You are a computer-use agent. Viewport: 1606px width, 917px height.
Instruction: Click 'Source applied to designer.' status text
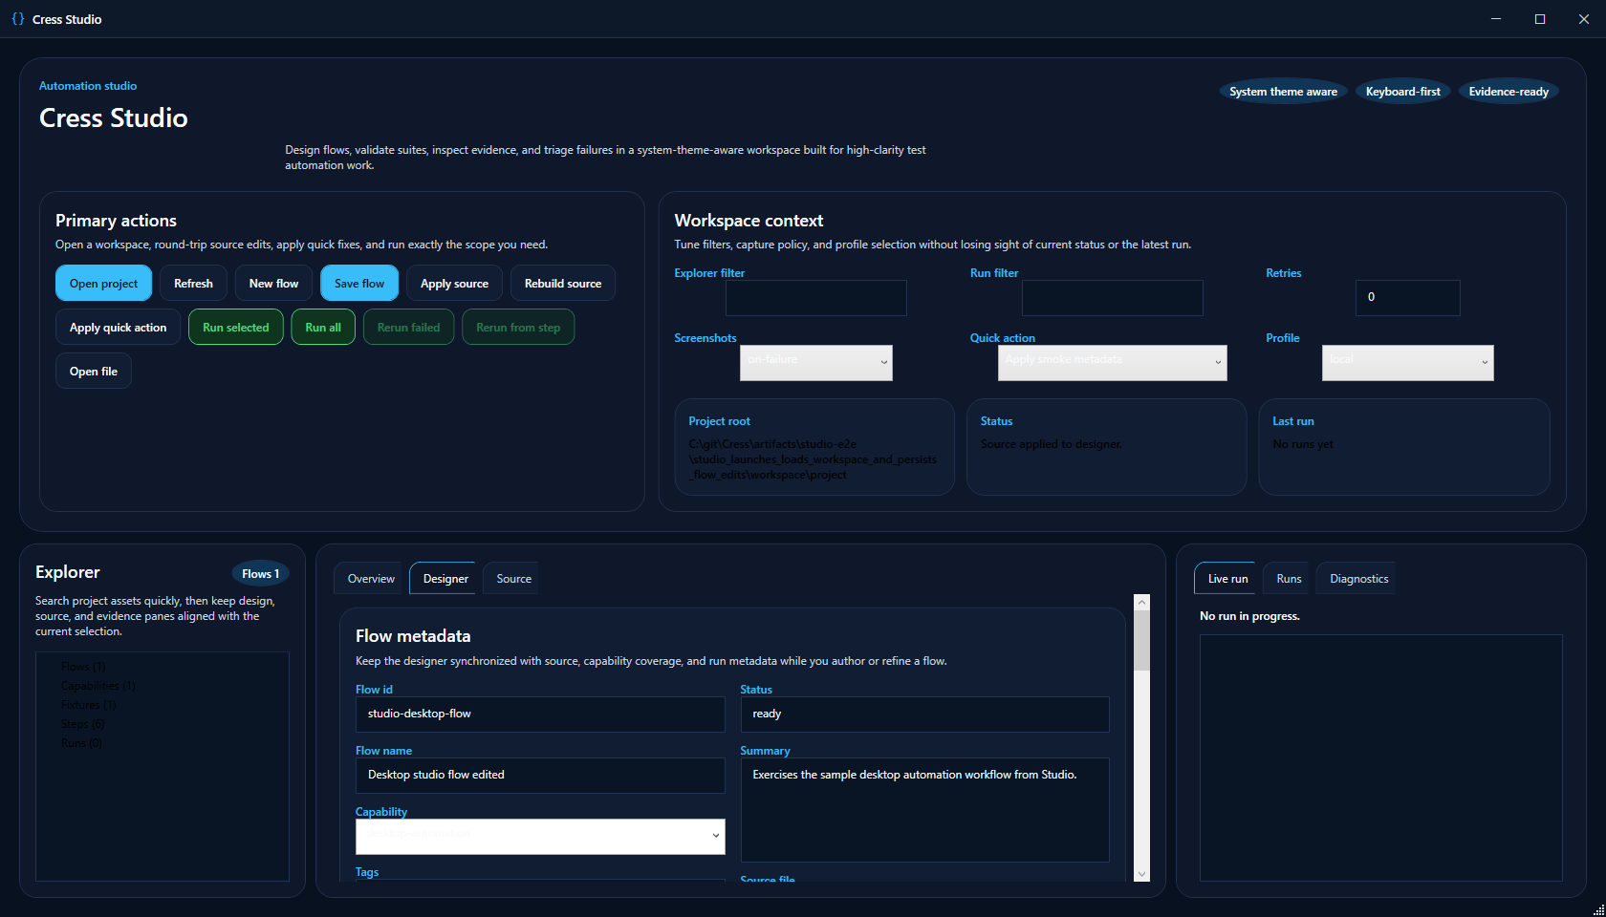[x=1052, y=444]
